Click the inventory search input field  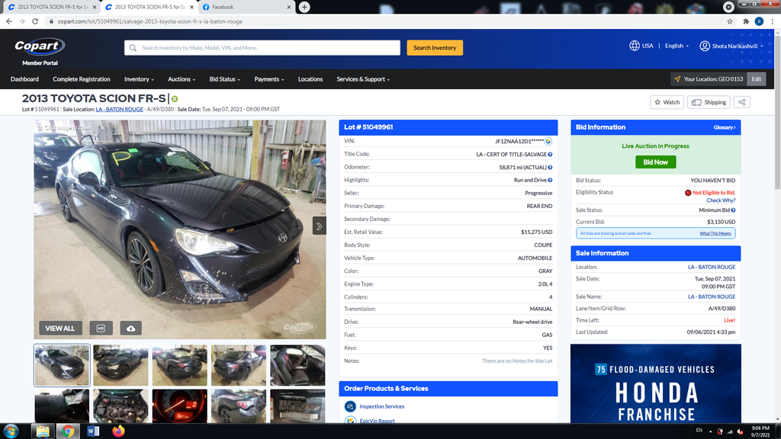[x=262, y=48]
